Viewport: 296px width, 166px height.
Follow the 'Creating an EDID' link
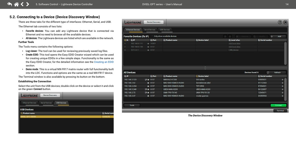click(104, 62)
